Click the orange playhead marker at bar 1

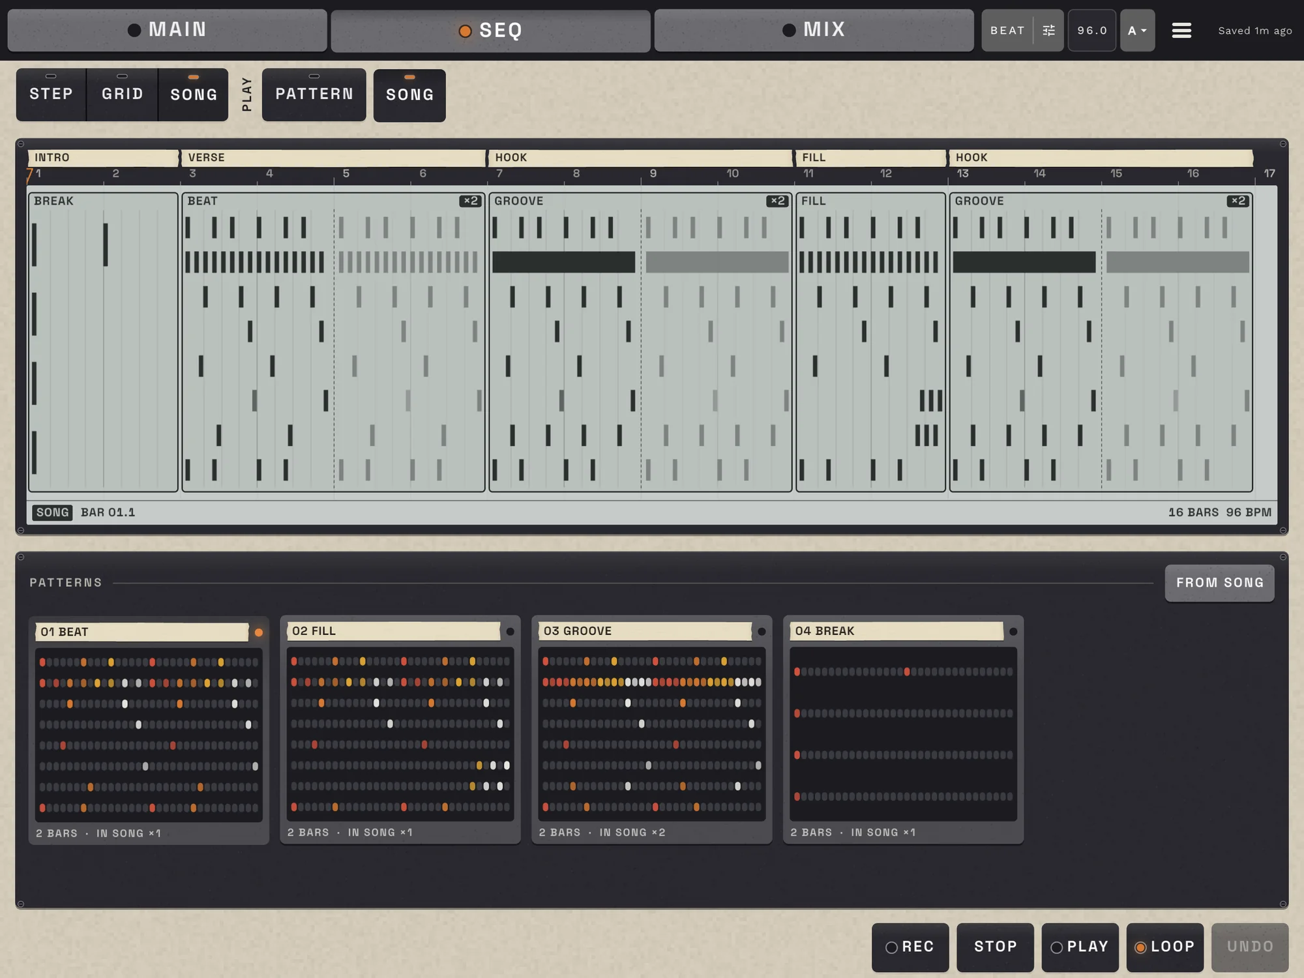[29, 175]
